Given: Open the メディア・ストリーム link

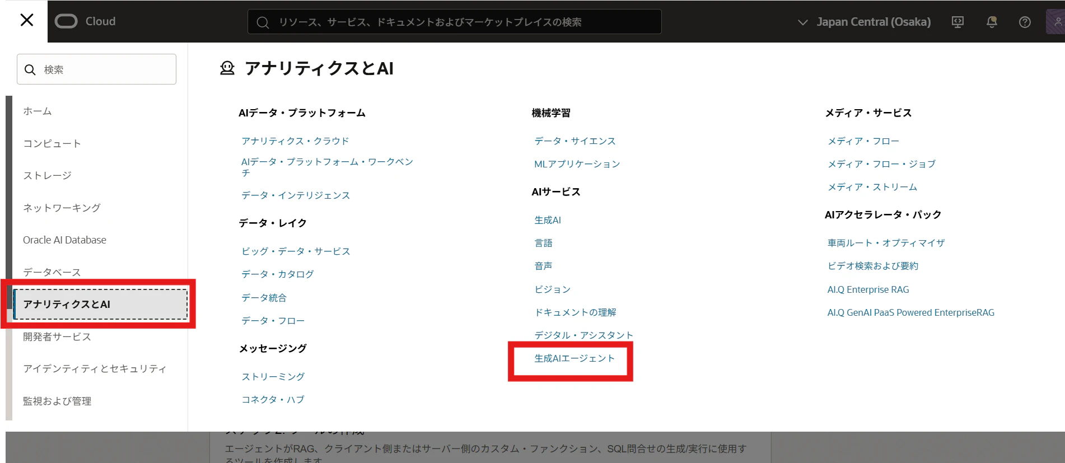Looking at the screenshot, I should (x=872, y=187).
